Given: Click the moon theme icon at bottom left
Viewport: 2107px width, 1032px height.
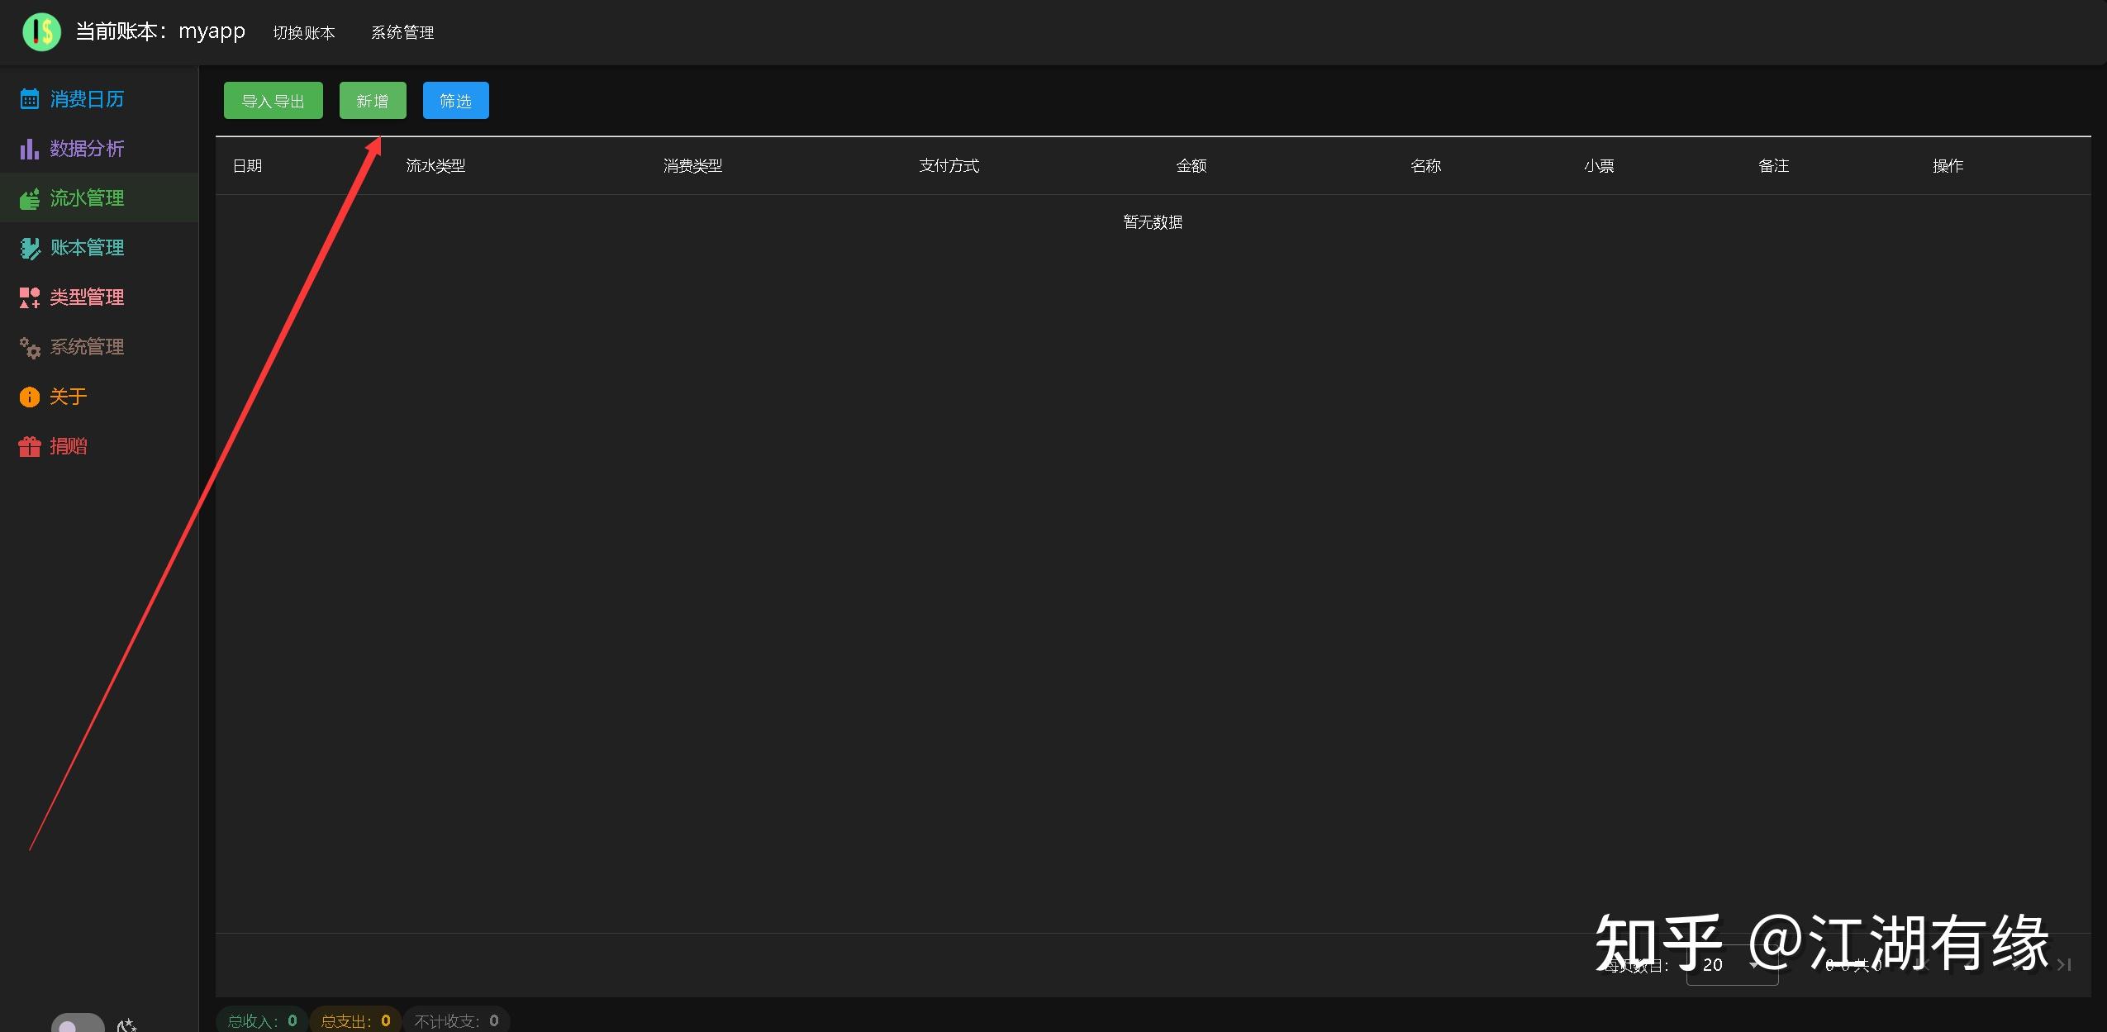Looking at the screenshot, I should [x=126, y=1026].
